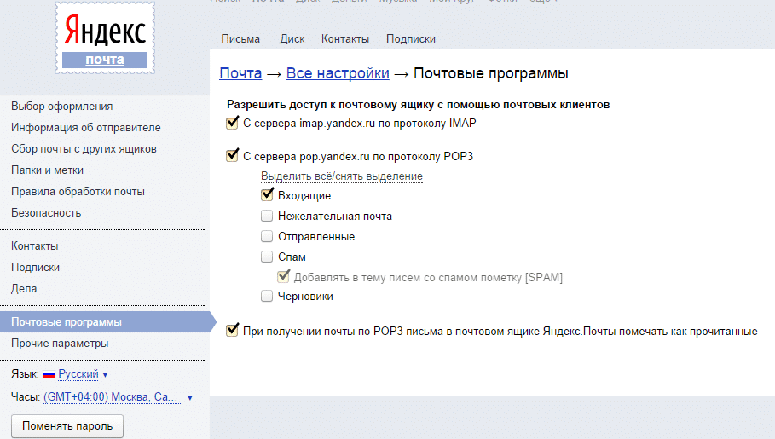Image resolution: width=775 pixels, height=439 pixels.
Task: Click the Все настройки breadcrumb link
Action: [338, 73]
